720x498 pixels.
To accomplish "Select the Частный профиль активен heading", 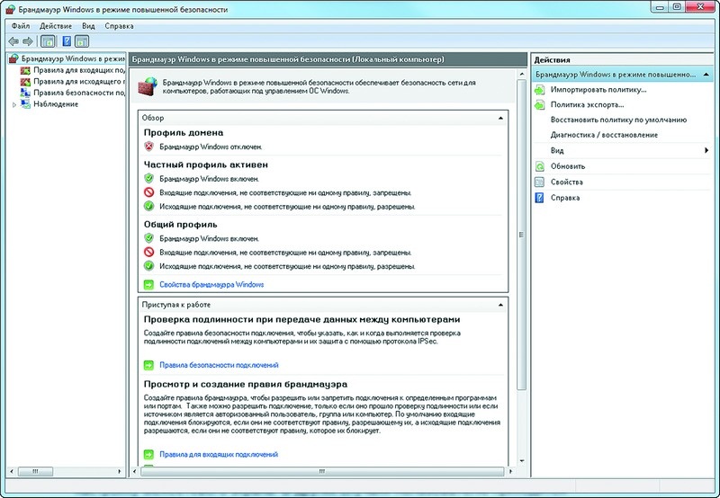I will click(x=206, y=165).
